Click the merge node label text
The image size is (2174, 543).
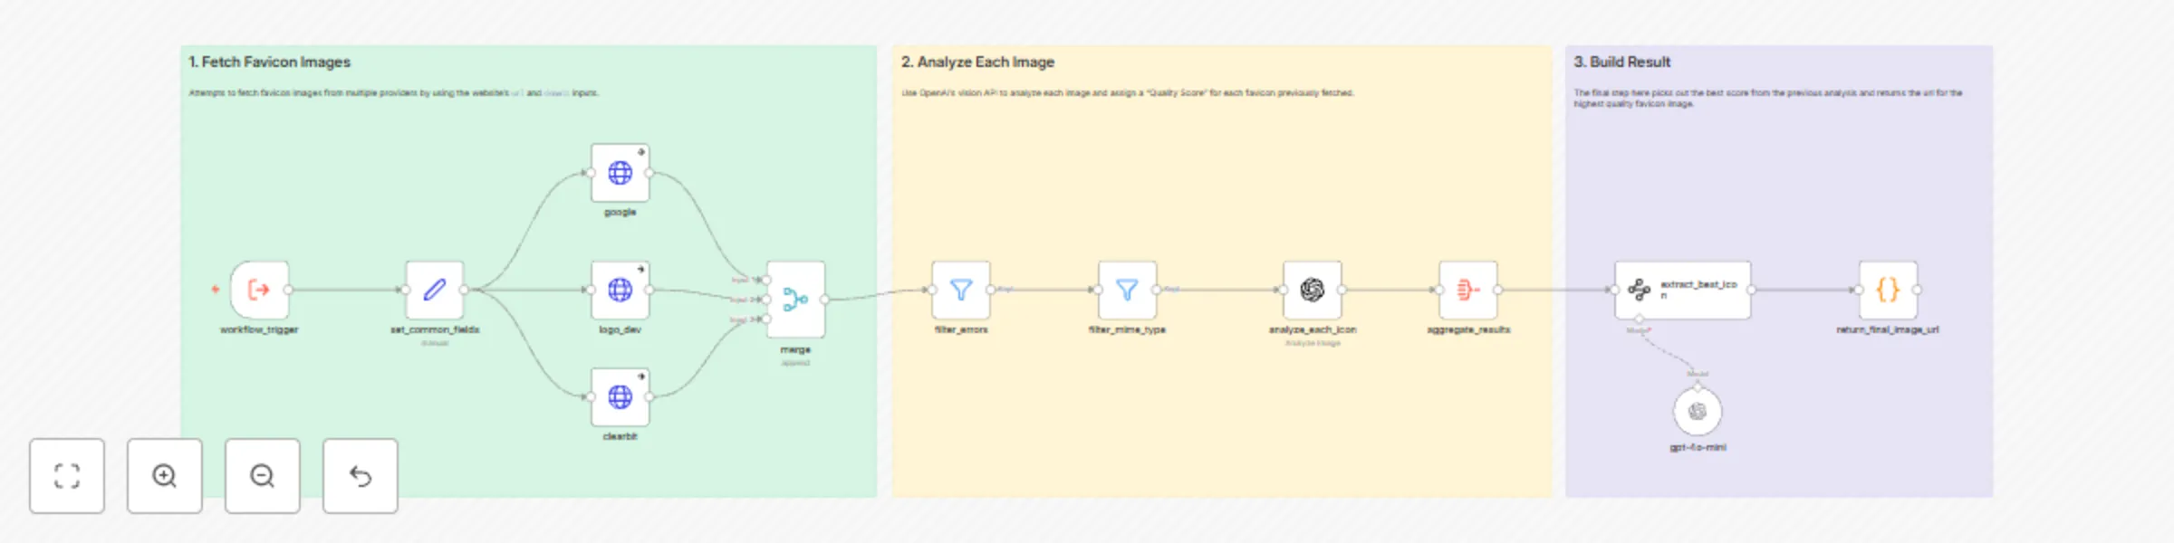click(795, 349)
